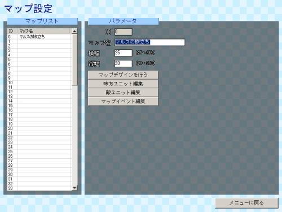Click the ID field in parameters
Viewport: 282px width, 212px height.
pyautogui.click(x=124, y=32)
